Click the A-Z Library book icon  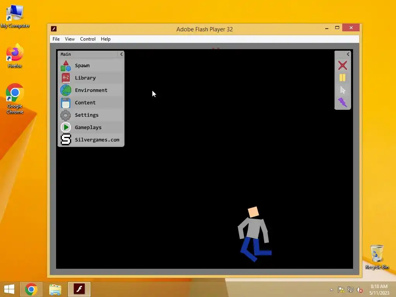[66, 78]
